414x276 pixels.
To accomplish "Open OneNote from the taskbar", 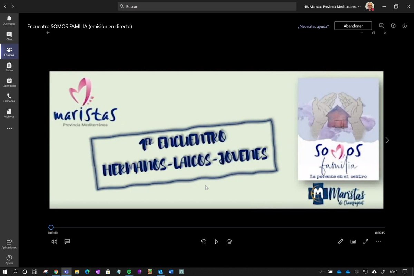I will (98, 272).
